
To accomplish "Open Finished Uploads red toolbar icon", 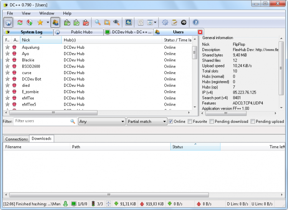I will coord(86,22).
